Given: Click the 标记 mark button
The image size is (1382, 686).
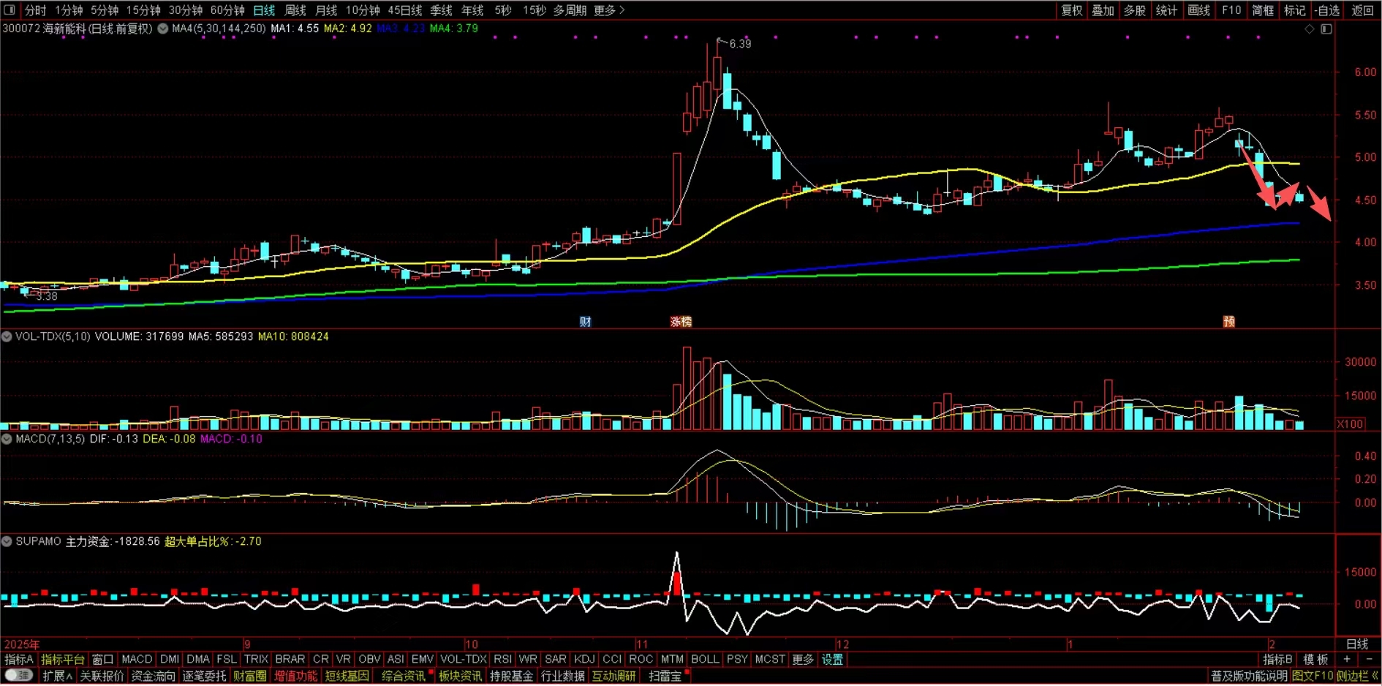Looking at the screenshot, I should (x=1294, y=10).
